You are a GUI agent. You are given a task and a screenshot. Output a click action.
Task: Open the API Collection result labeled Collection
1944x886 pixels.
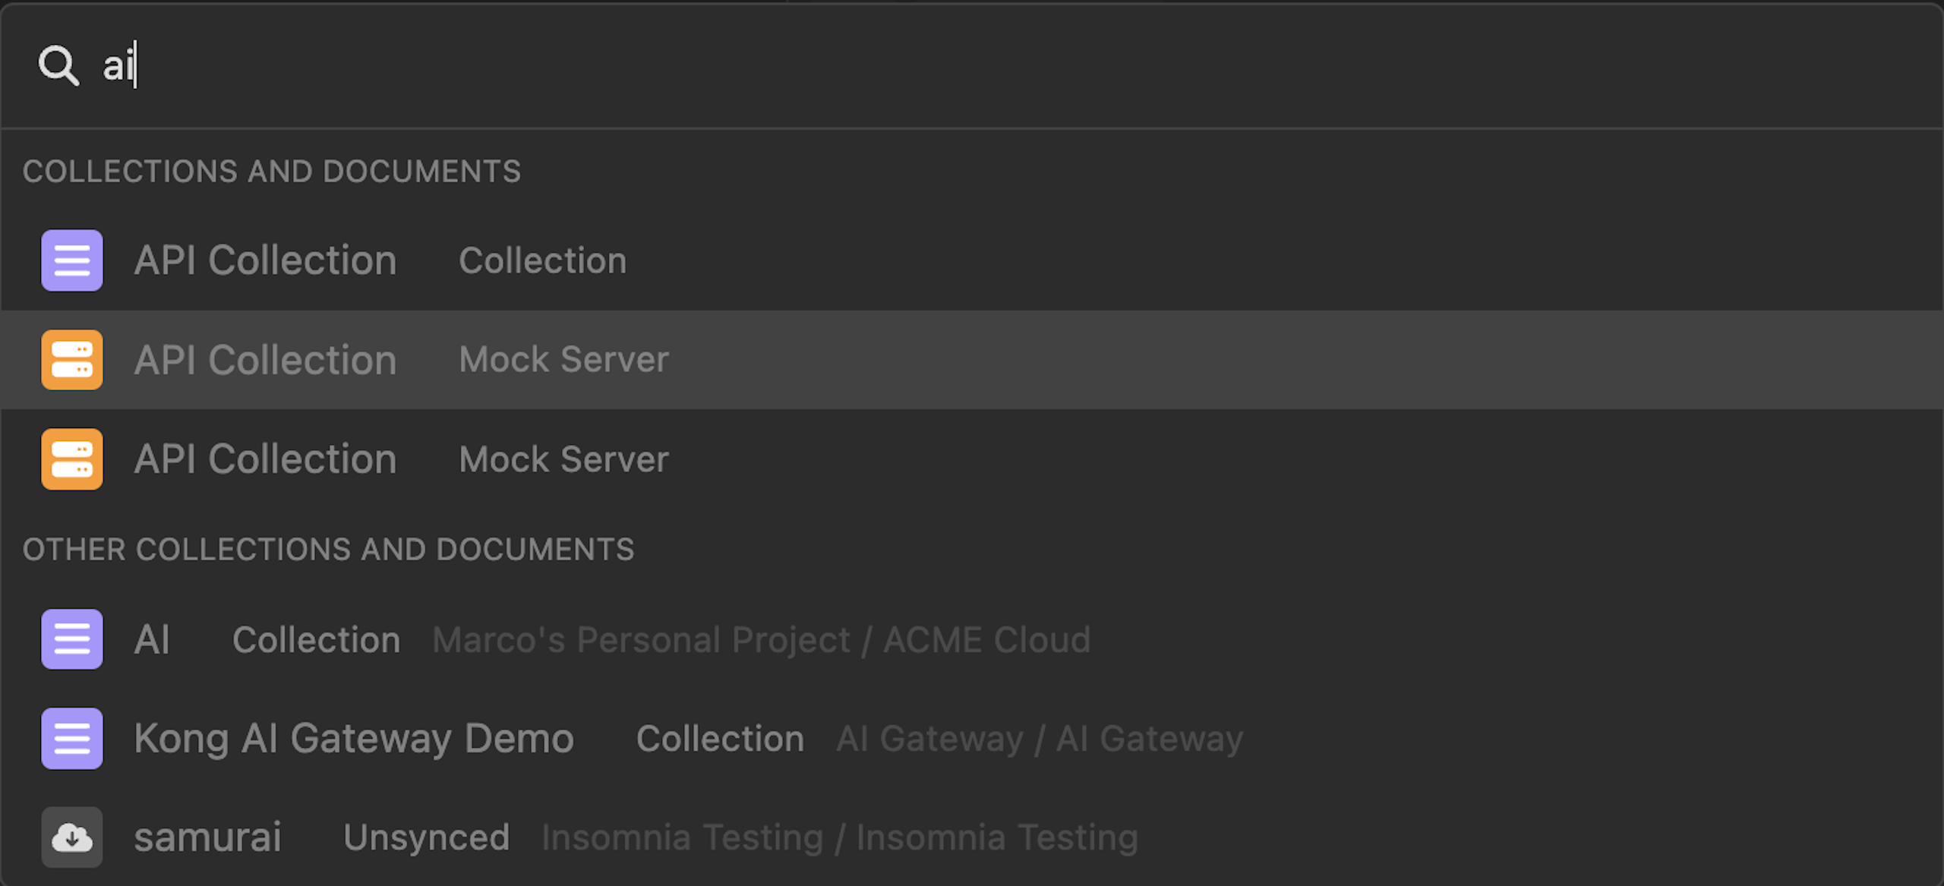tap(265, 260)
